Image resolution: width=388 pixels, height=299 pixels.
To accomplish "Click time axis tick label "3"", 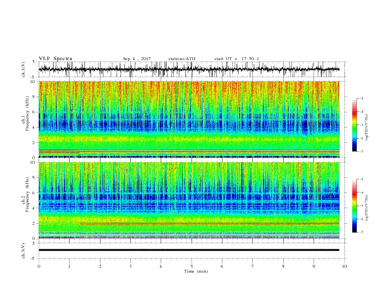I will tap(130, 266).
